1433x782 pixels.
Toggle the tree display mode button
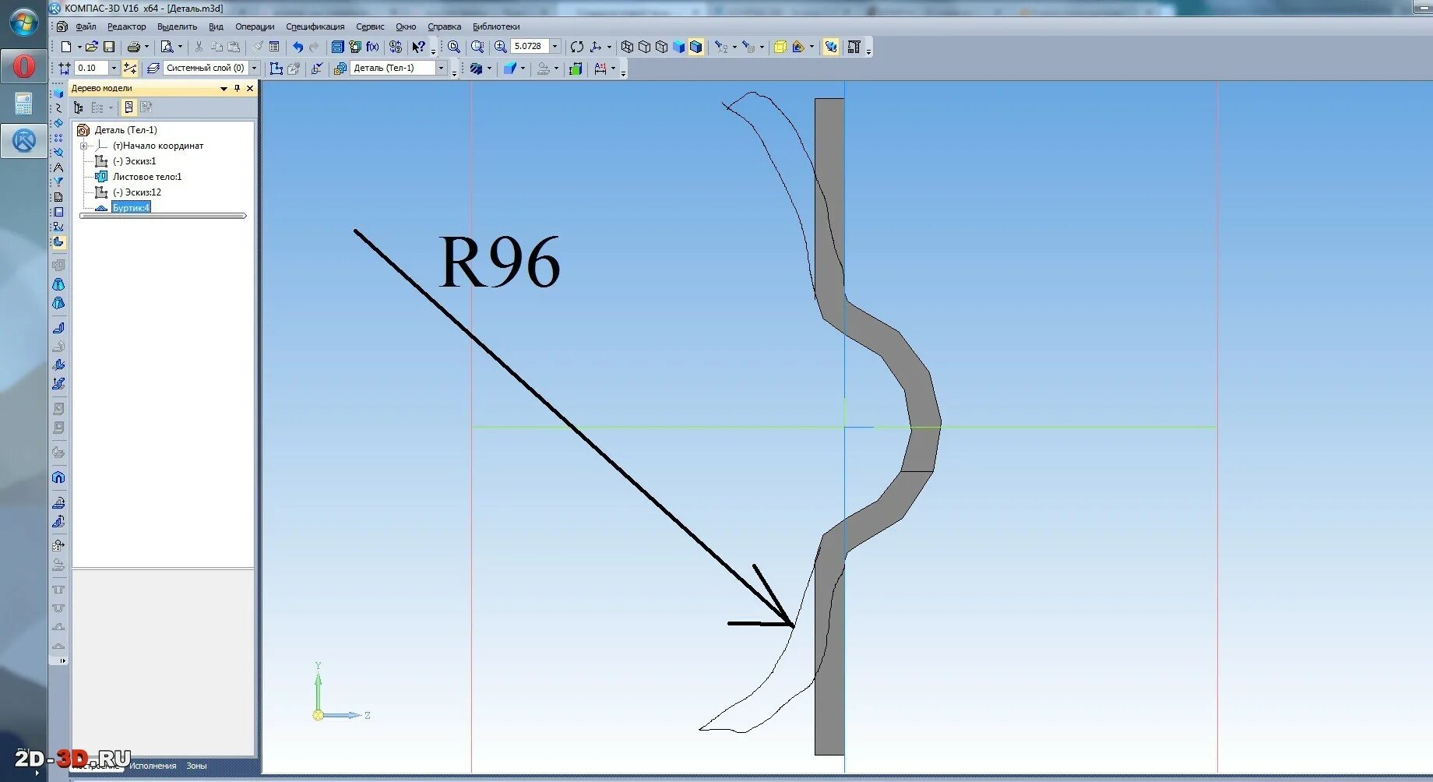(129, 107)
